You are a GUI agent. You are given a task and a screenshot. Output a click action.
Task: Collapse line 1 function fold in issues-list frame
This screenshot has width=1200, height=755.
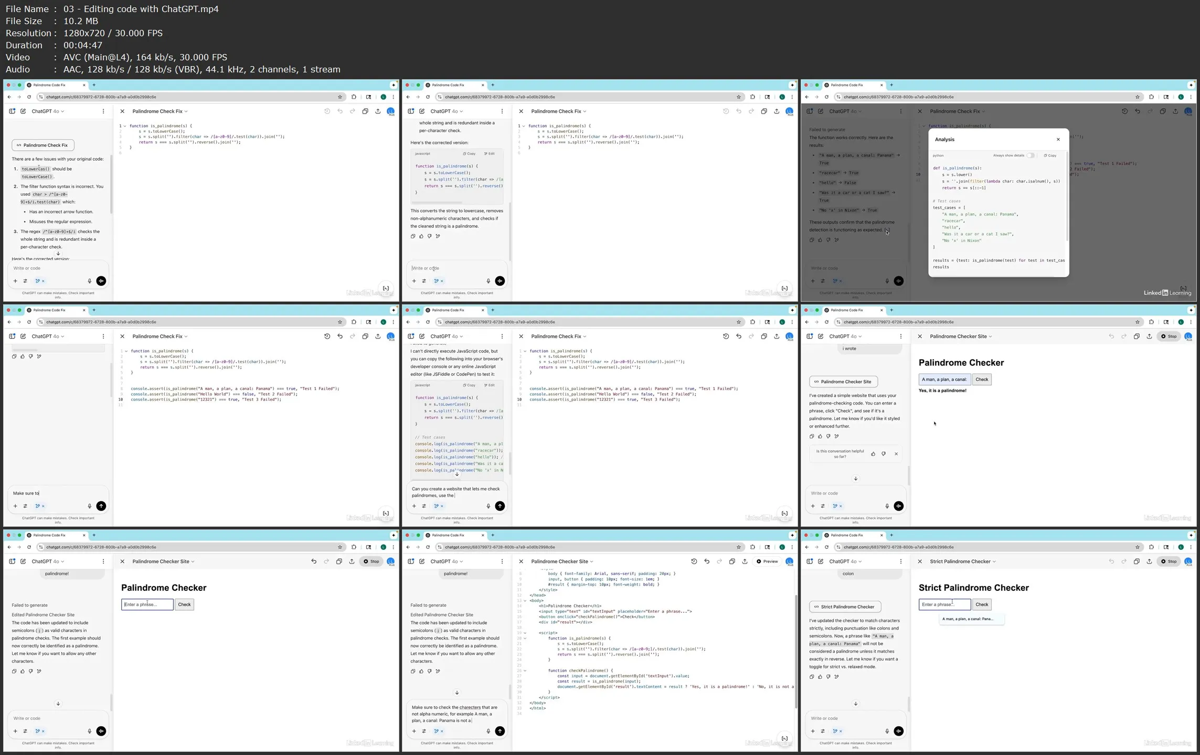pos(125,126)
